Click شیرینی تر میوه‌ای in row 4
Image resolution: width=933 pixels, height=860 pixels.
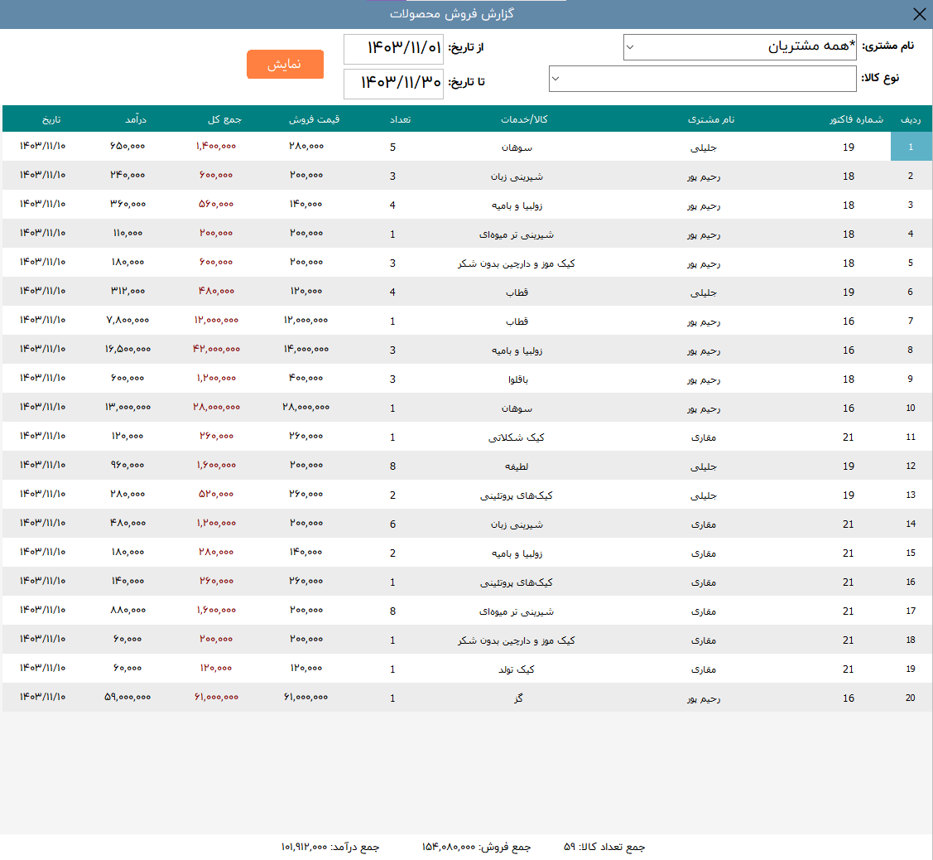[517, 234]
